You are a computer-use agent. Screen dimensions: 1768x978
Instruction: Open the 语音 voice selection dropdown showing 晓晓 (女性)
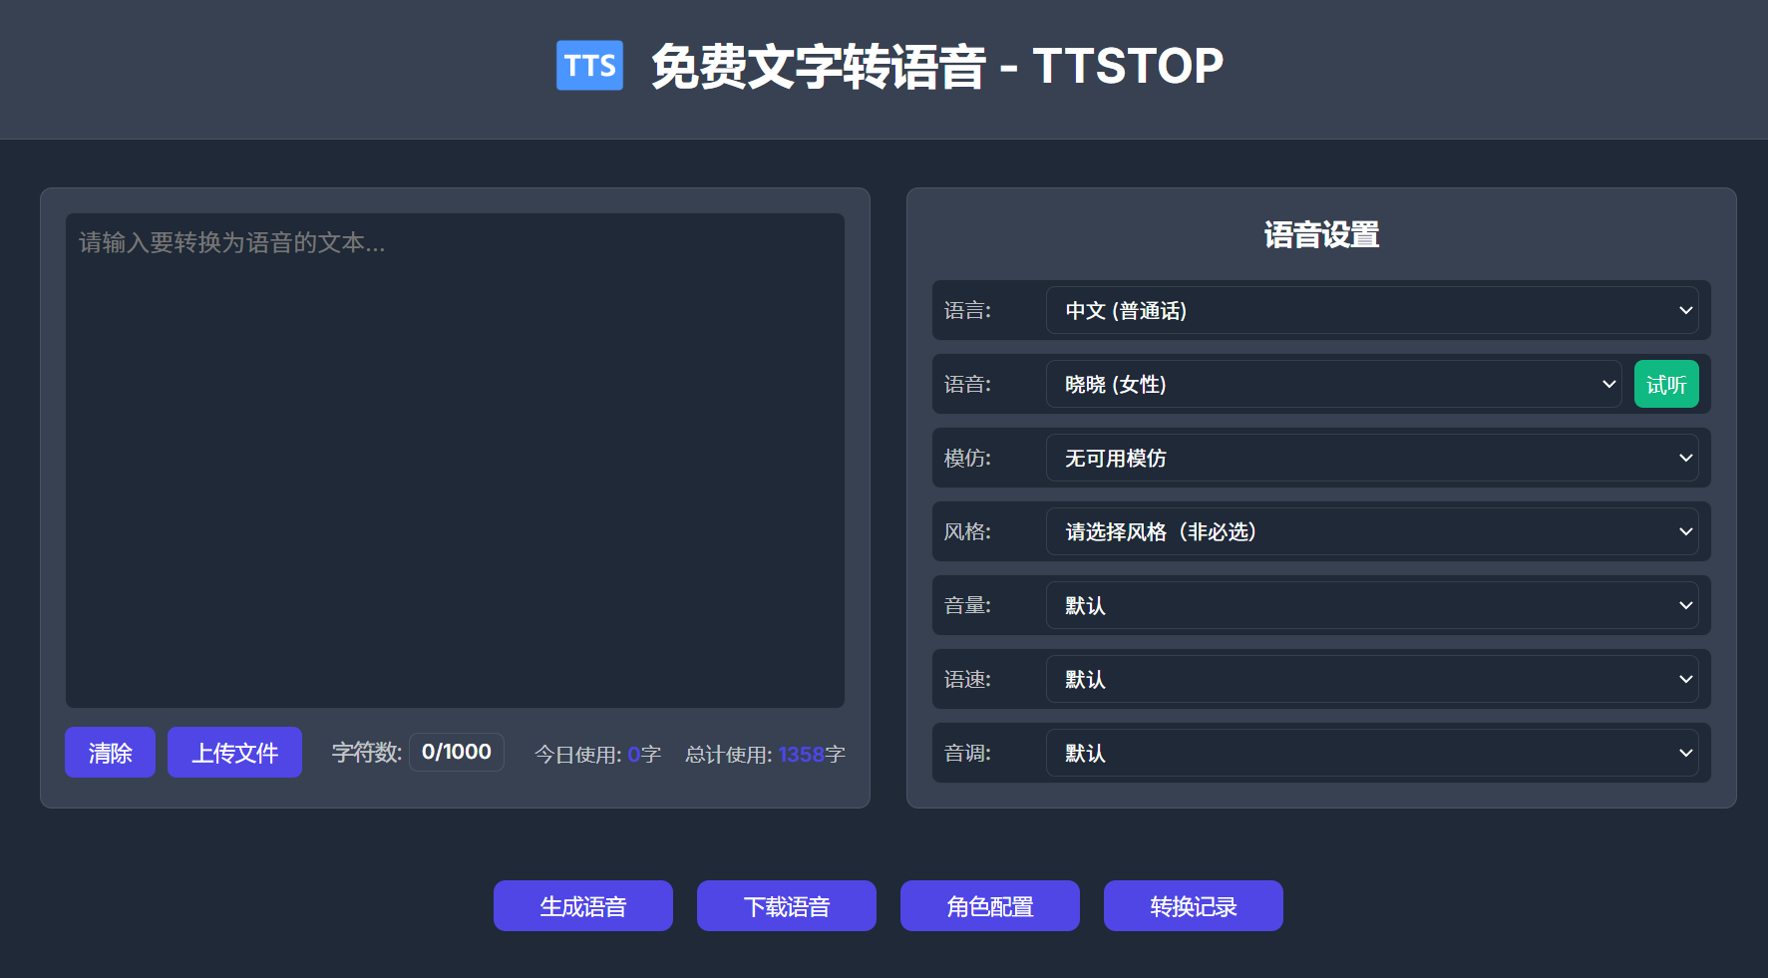click(1333, 384)
